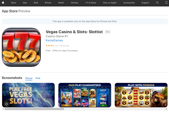
Task: Click the scrollbar right arrow
Action: point(166,109)
